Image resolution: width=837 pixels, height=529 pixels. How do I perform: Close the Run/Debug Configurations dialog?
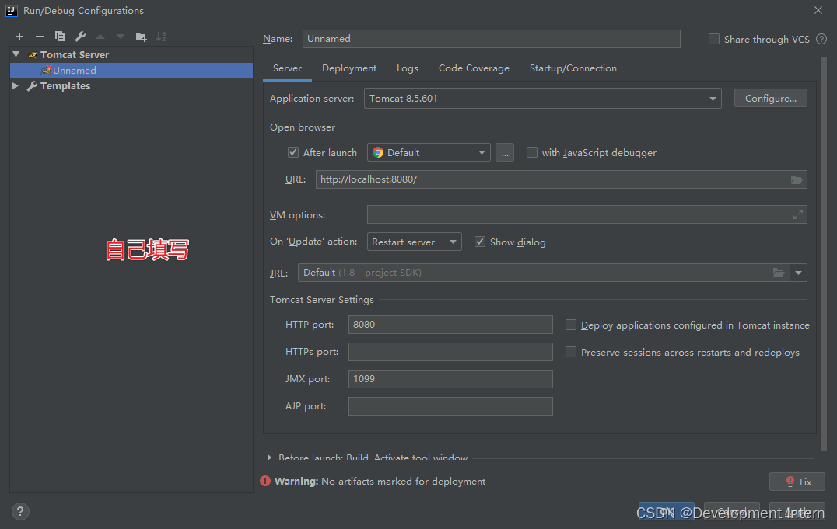pos(818,10)
